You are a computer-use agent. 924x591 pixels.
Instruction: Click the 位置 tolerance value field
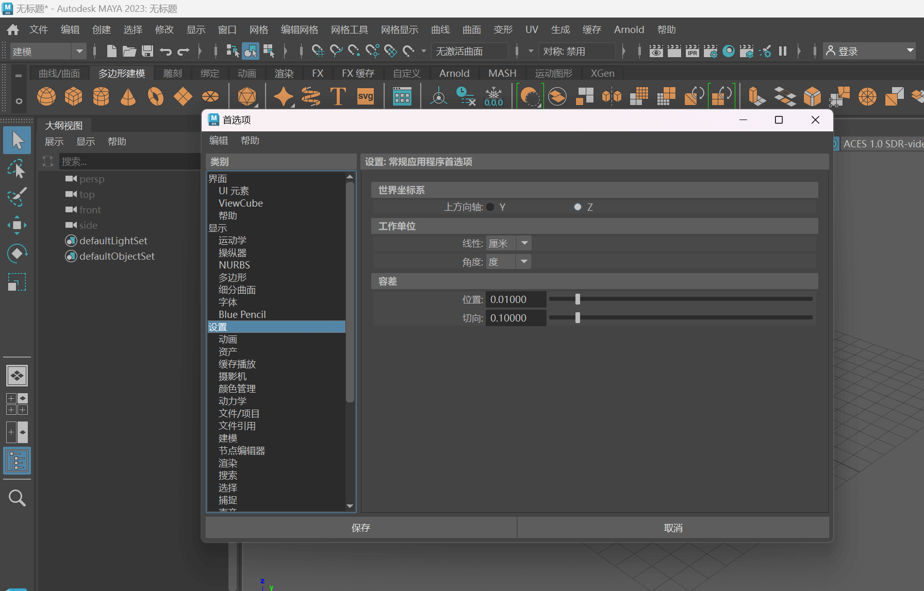pos(516,299)
